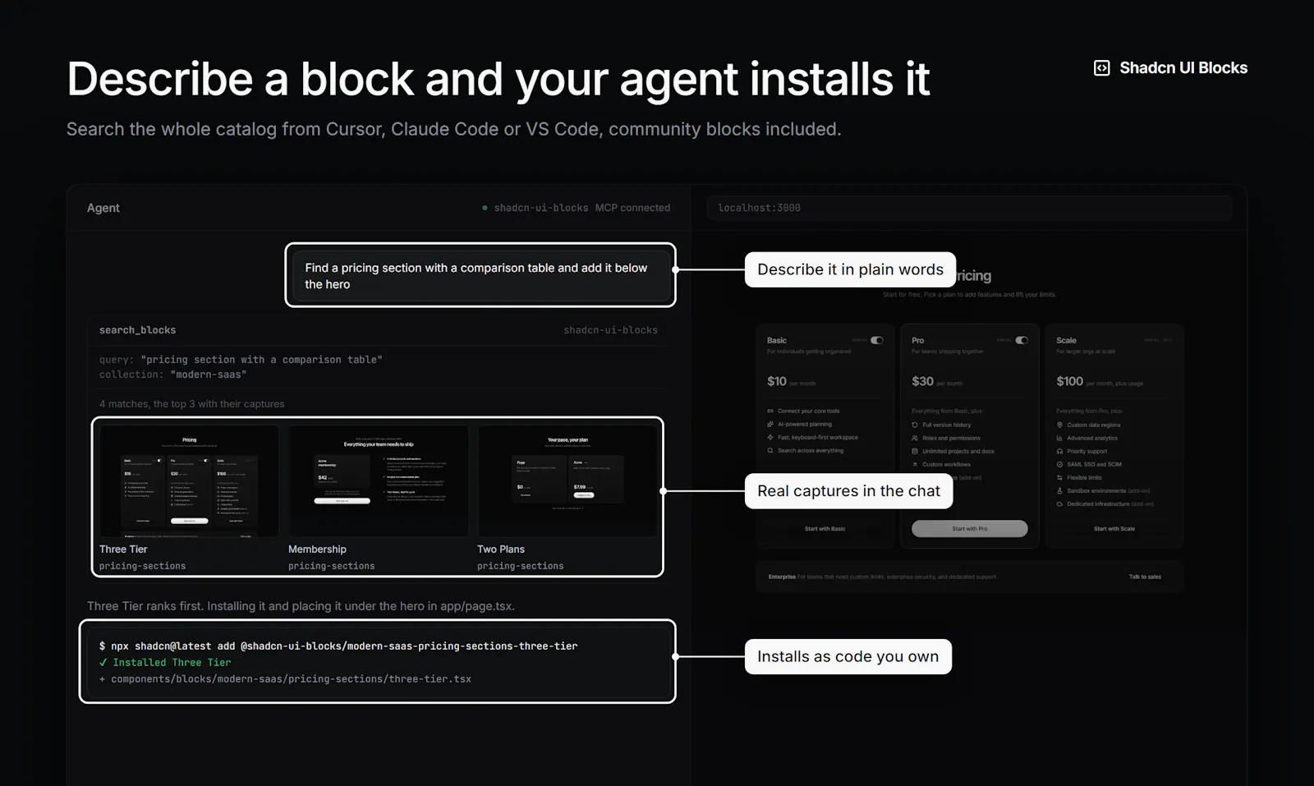Click the magnifier icon beside Search across everything
This screenshot has width=1314, height=786.
(770, 450)
